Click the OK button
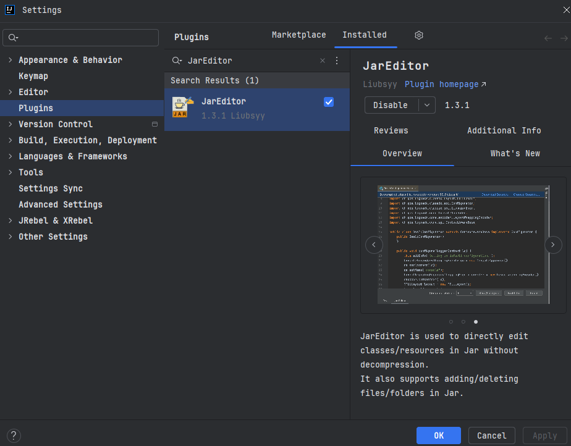 click(438, 435)
